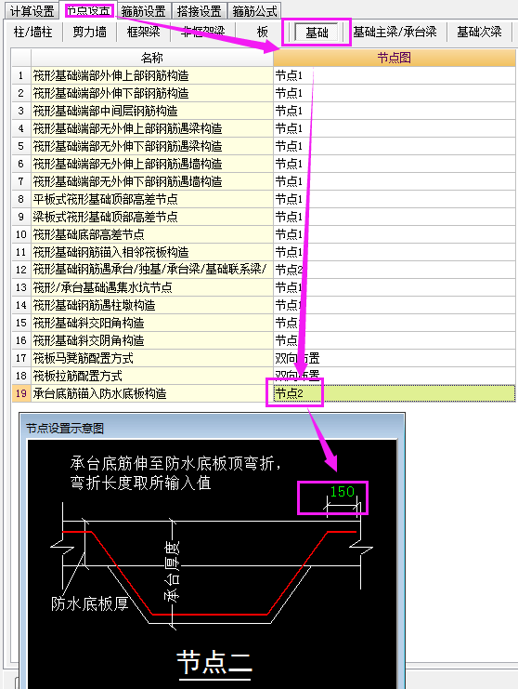Screen dimensions: 518x689
Task: Open the 节点设置 tab
Action: 89,11
